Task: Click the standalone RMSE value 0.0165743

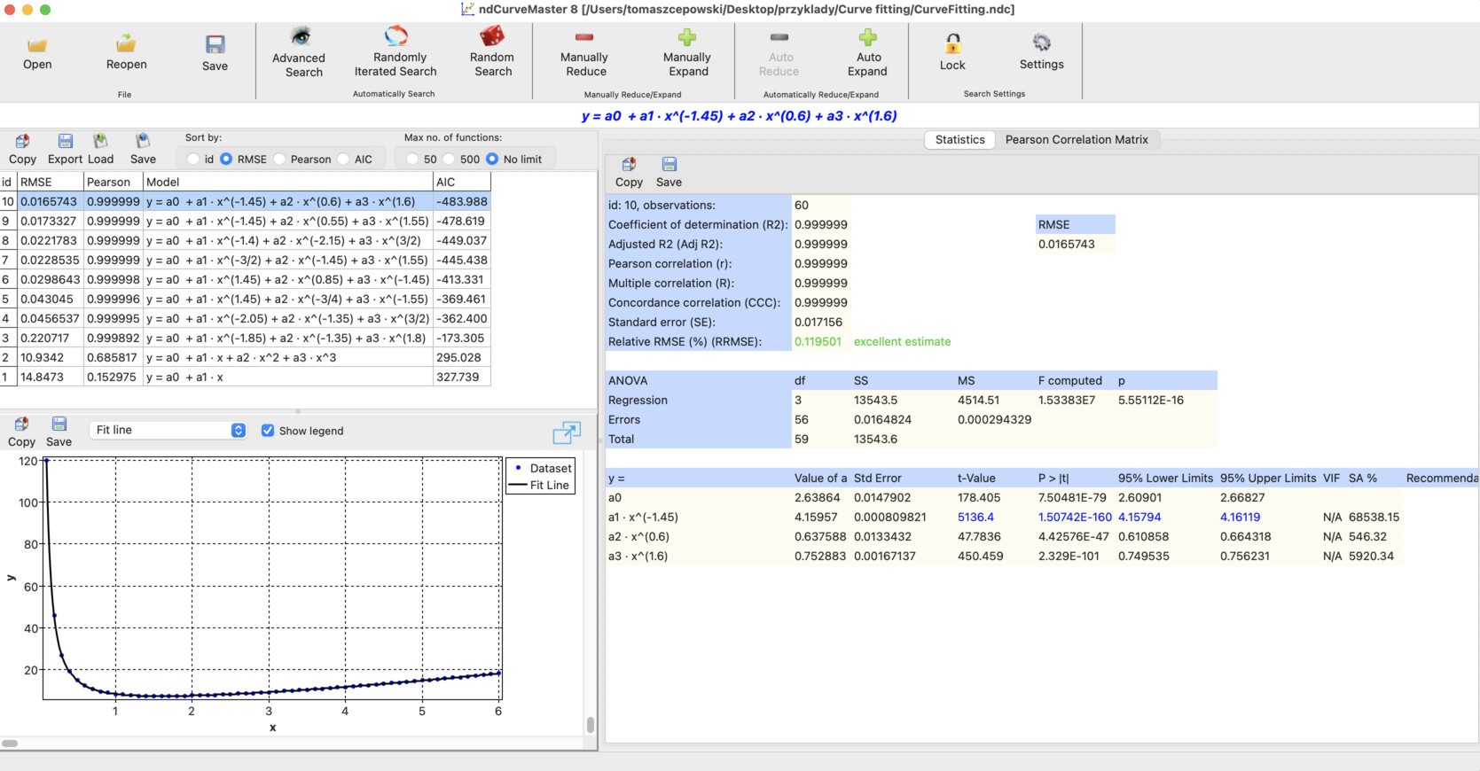Action: pos(1066,245)
